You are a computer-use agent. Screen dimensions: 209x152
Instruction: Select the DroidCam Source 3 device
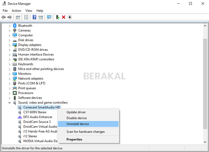[37, 122]
